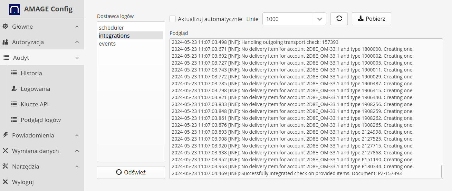
Task: Click the refresh icon button next to Linie
Action: [x=339, y=19]
